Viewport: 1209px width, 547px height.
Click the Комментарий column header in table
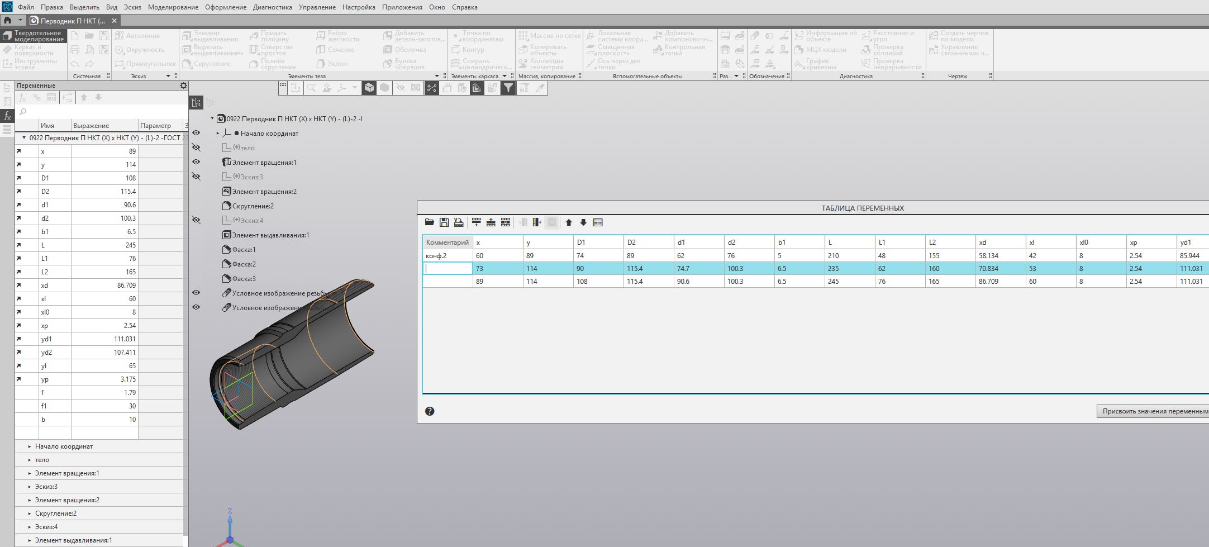pos(448,242)
